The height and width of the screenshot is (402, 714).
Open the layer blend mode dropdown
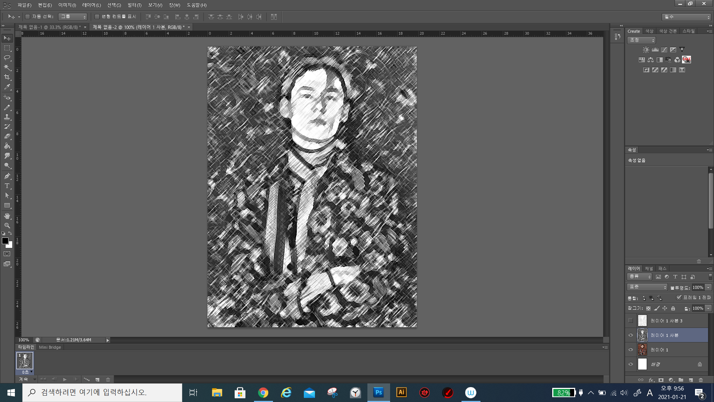647,287
